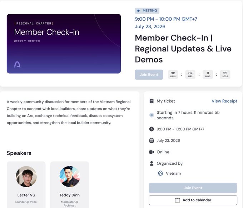Open Lecter Vu's profile photo
The width and height of the screenshot is (243, 208).
(26, 177)
